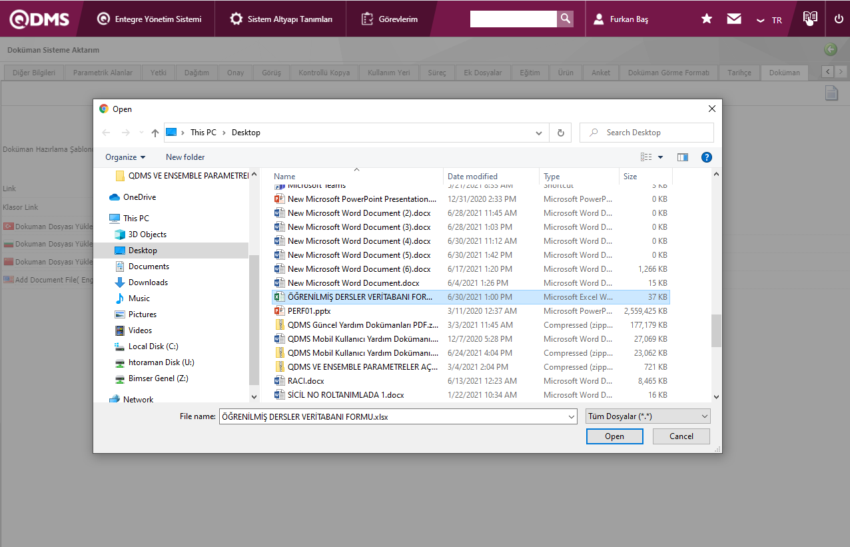Expand the File name history dropdown
850x547 pixels.
point(571,416)
